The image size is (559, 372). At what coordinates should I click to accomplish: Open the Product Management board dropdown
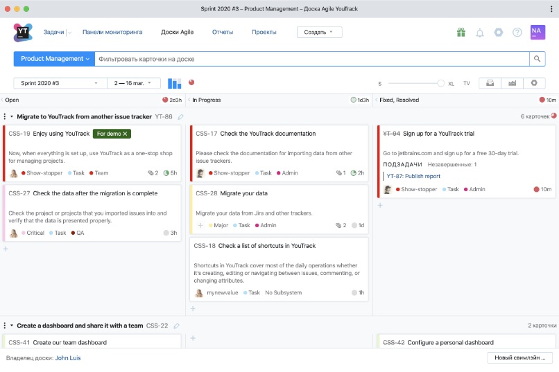(x=54, y=59)
